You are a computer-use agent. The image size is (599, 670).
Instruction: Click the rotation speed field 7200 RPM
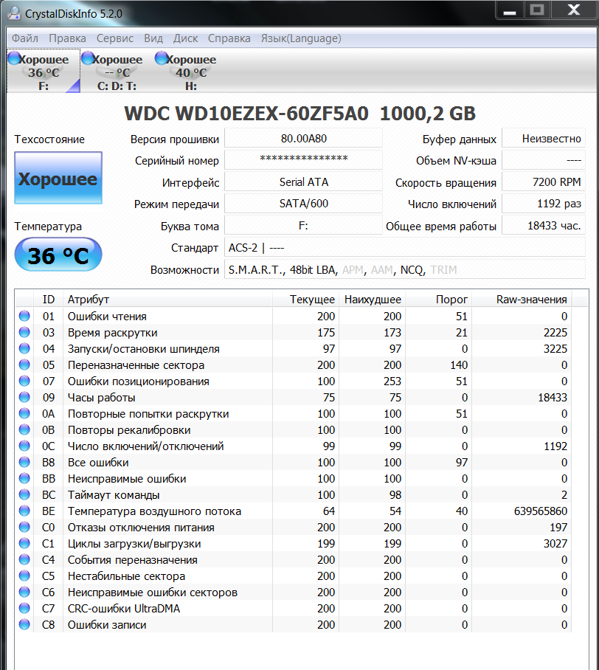click(x=544, y=182)
